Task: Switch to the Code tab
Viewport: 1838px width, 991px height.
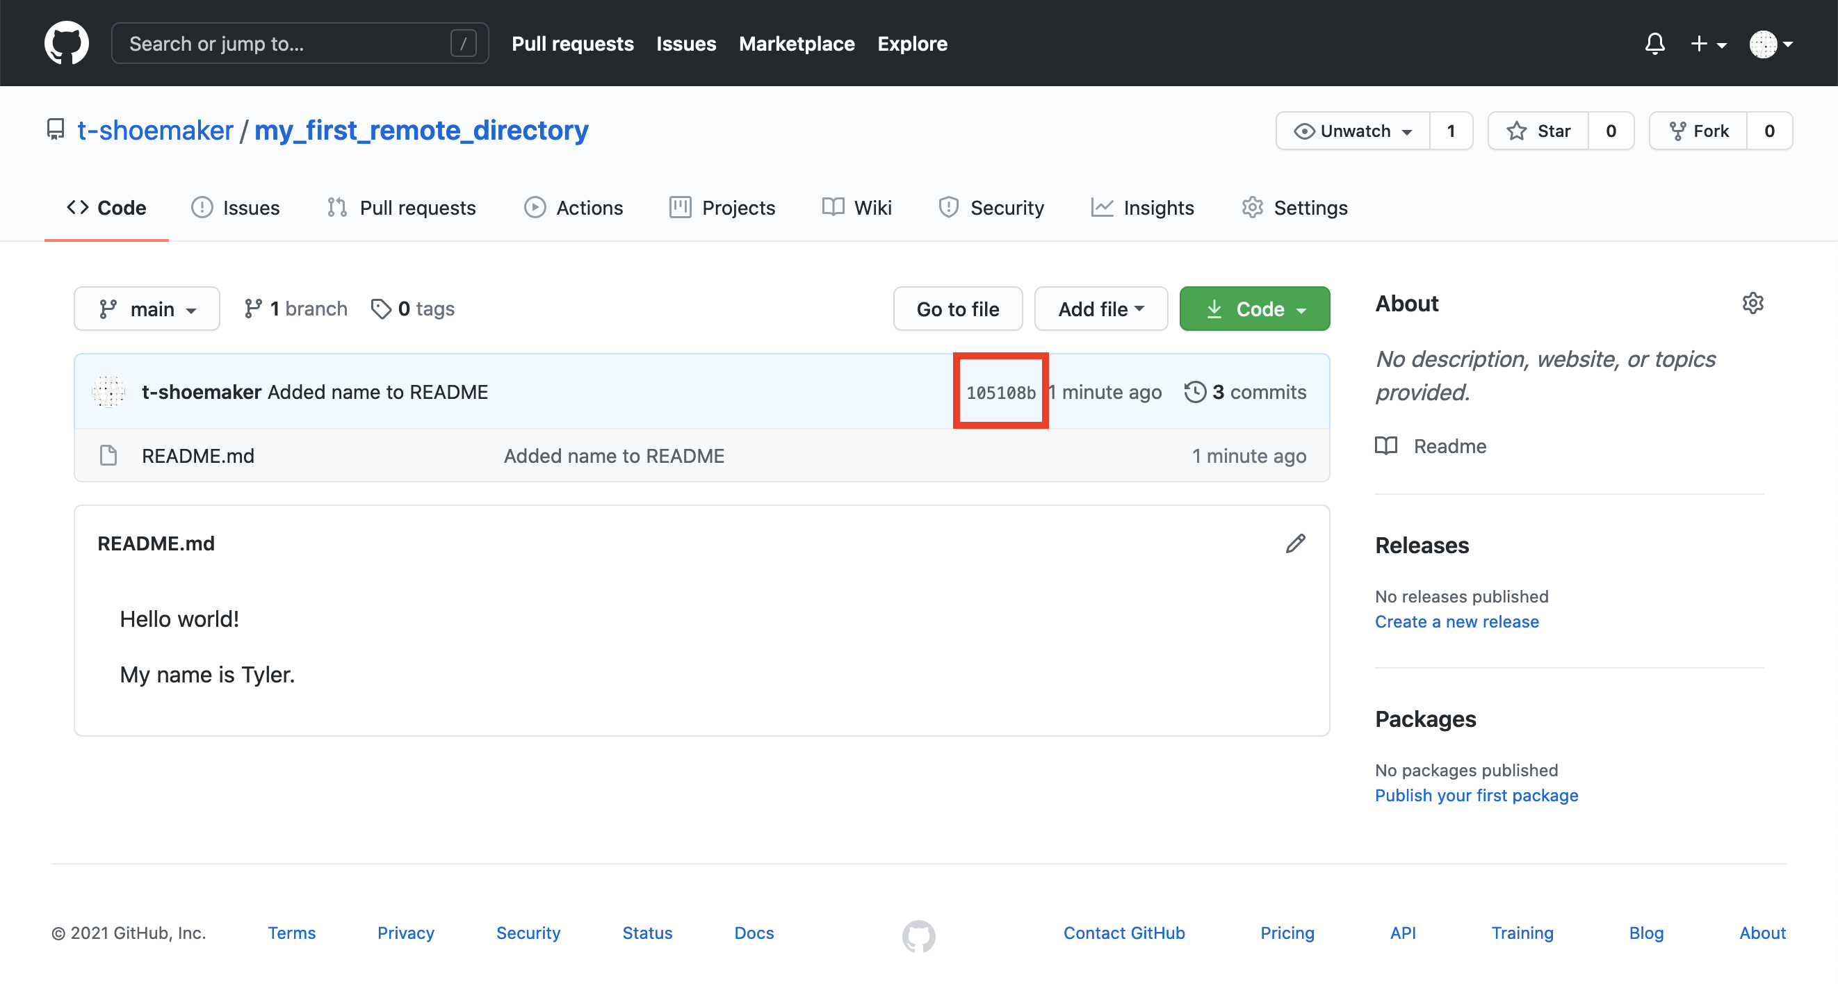Action: tap(106, 208)
